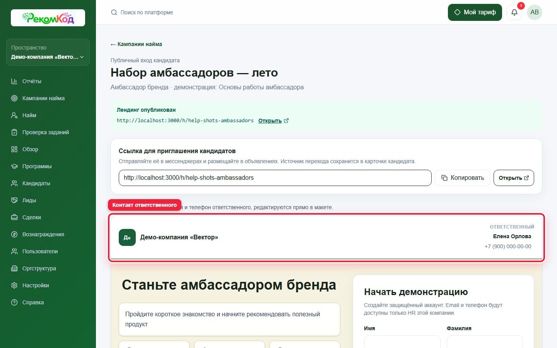
Task: Click the Справка question mark icon
Action: 14,302
